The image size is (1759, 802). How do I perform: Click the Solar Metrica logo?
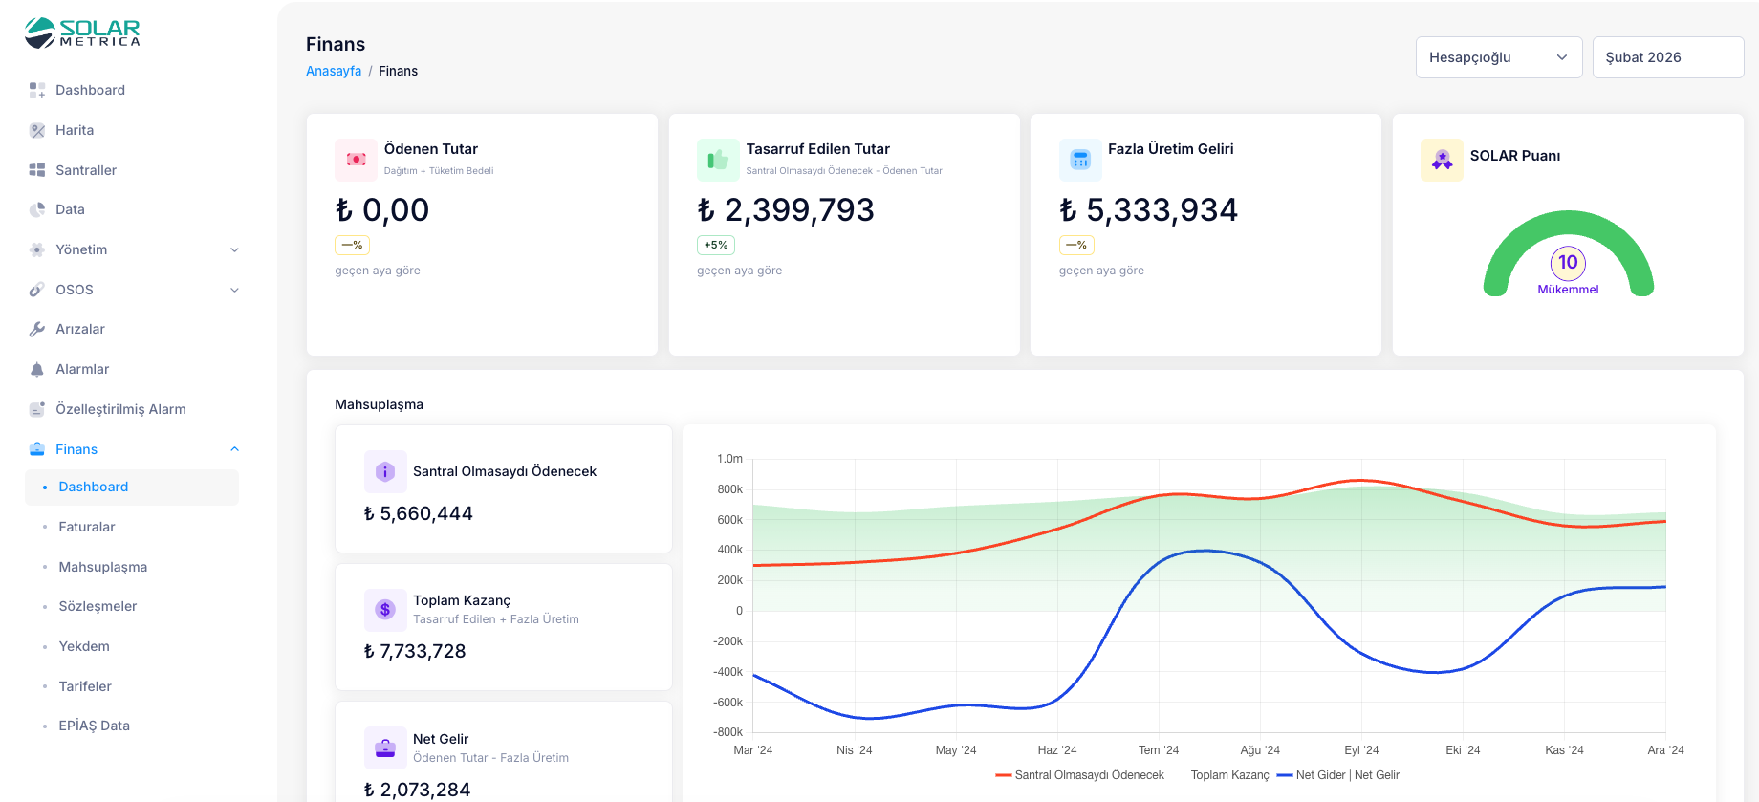tap(82, 33)
